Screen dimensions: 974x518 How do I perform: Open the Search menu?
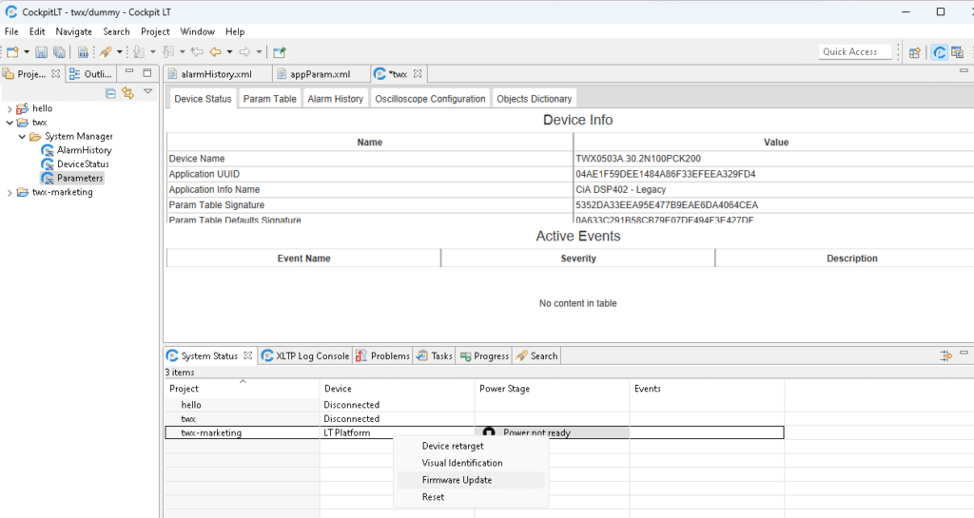point(116,31)
